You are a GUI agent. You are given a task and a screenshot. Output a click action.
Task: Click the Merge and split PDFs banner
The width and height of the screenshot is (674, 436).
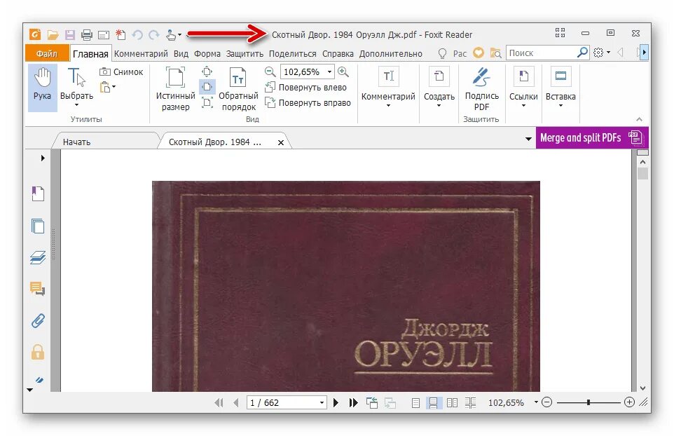(x=592, y=137)
